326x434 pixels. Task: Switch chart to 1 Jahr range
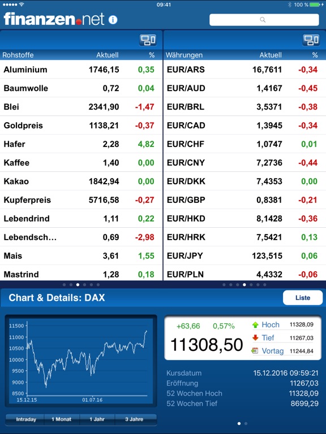[97, 419]
